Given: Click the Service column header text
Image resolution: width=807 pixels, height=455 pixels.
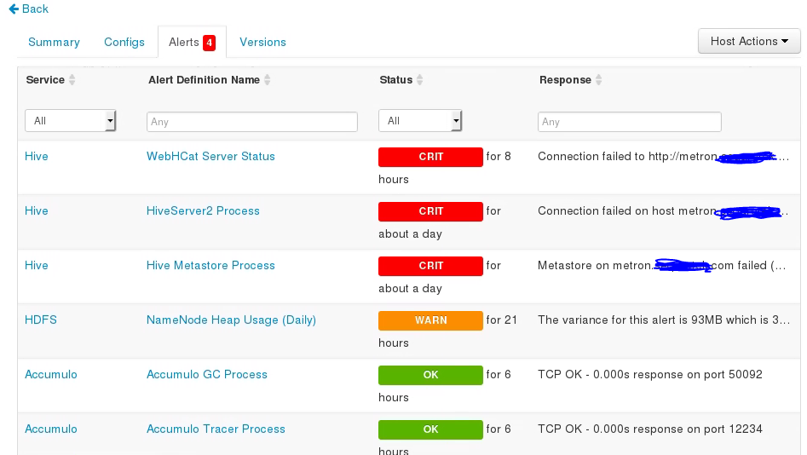Looking at the screenshot, I should pyautogui.click(x=45, y=80).
